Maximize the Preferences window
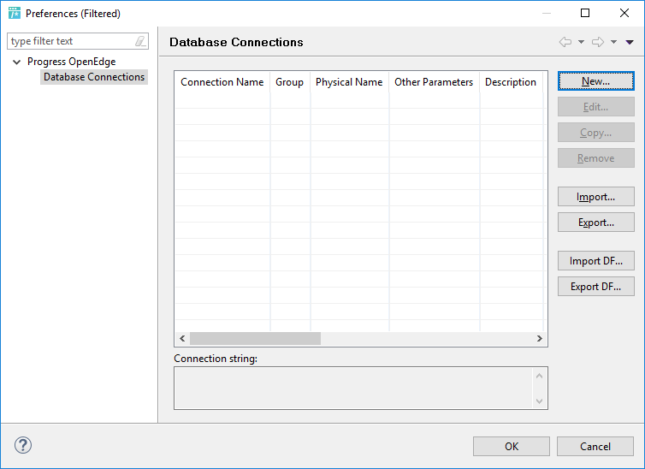Image resolution: width=645 pixels, height=469 pixels. 585,13
